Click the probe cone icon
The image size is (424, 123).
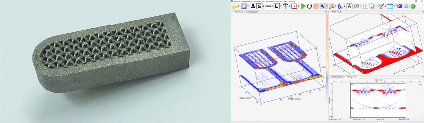pos(285,6)
